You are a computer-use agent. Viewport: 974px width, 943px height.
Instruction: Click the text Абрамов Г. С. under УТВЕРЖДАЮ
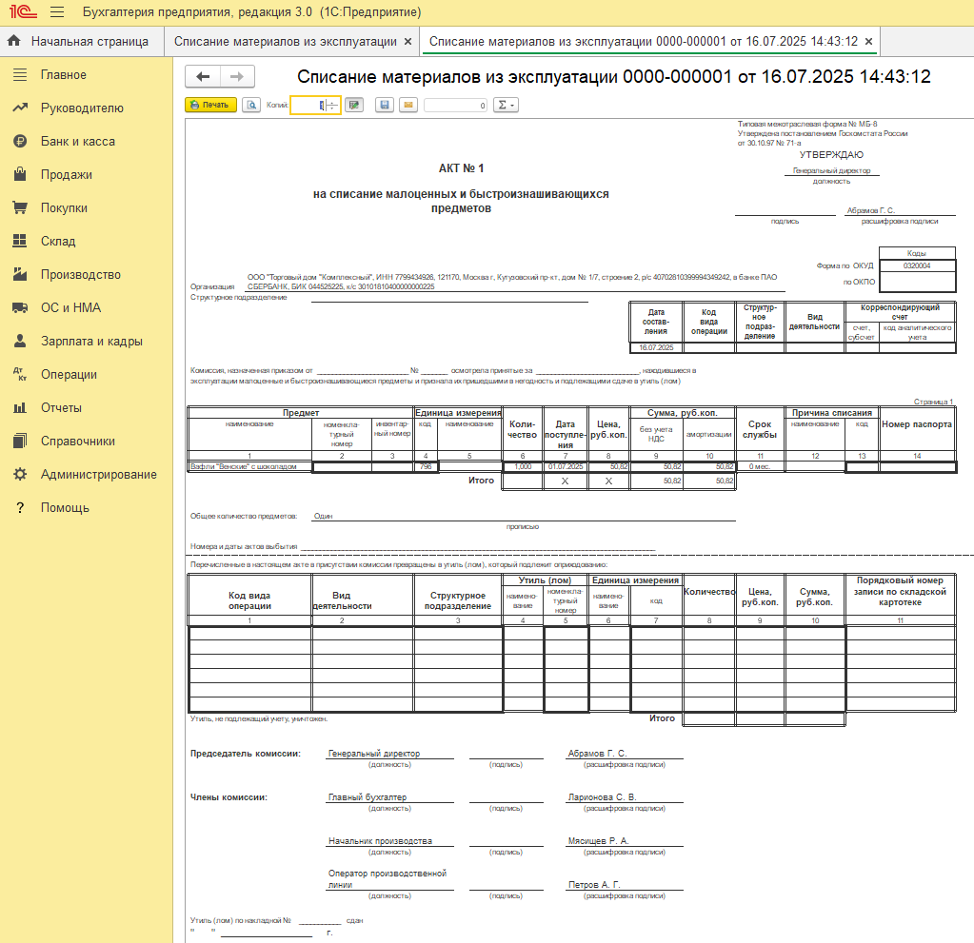click(x=870, y=210)
